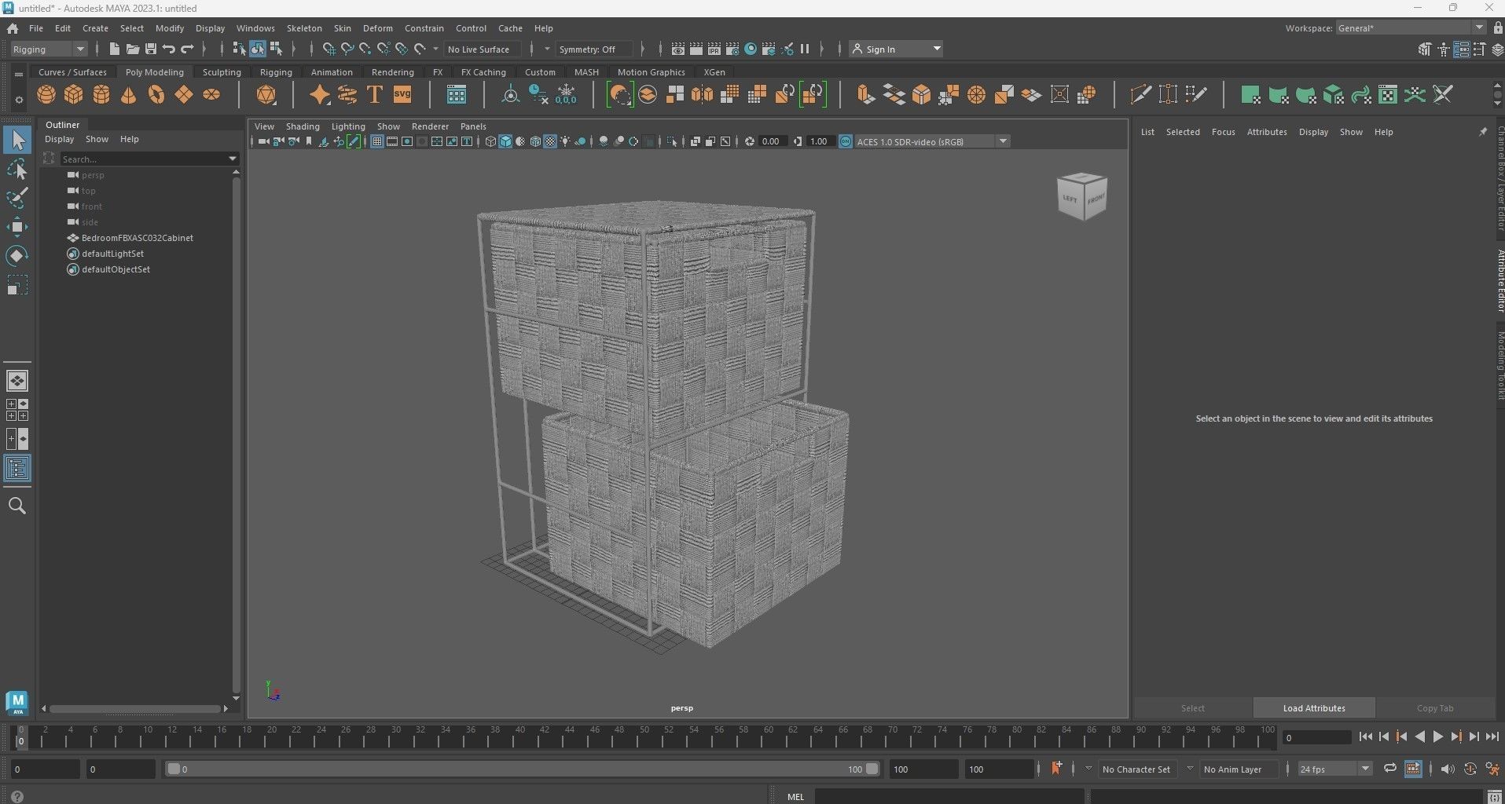The width and height of the screenshot is (1505, 804).
Task: Create a polygon cube from the shelf
Action: tap(74, 95)
